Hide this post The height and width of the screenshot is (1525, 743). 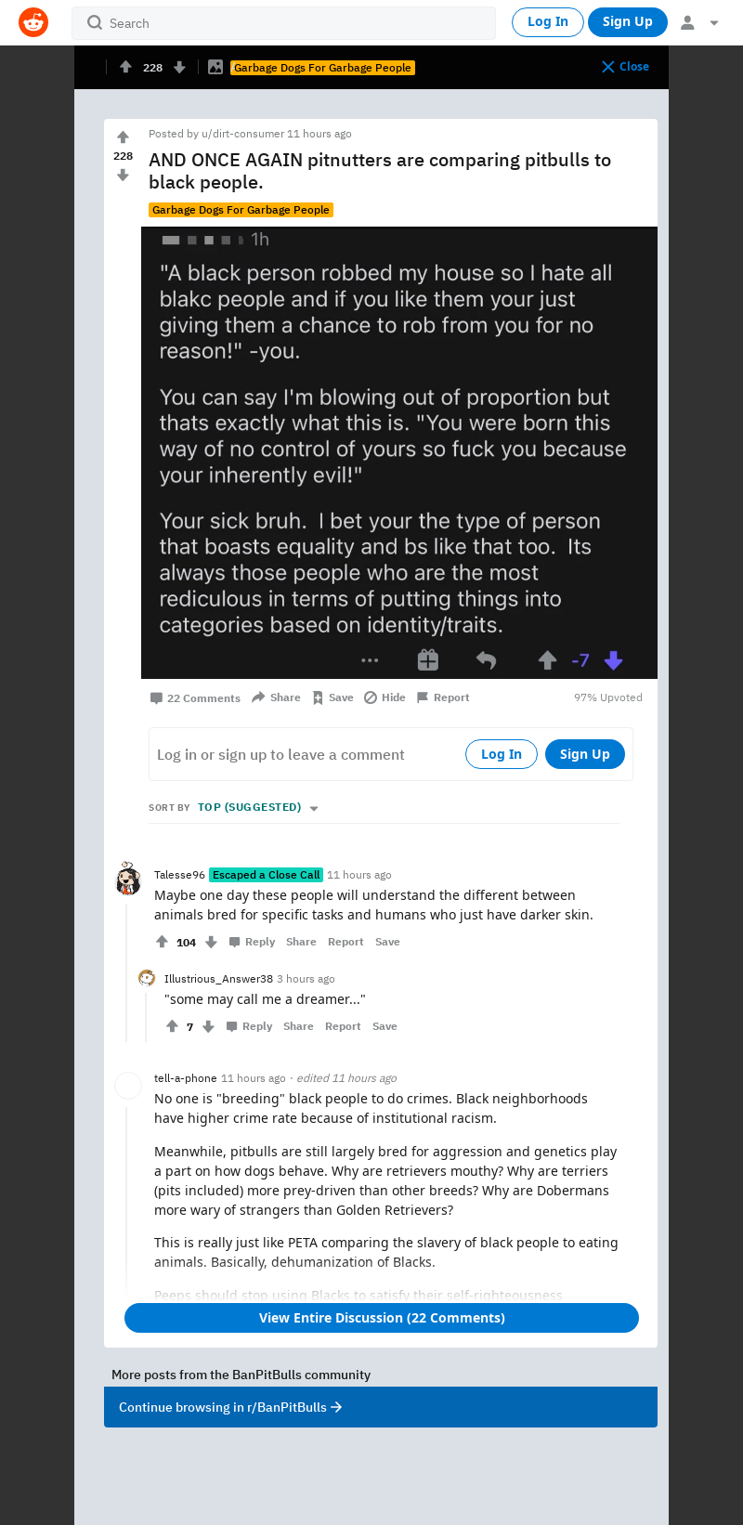coord(385,697)
